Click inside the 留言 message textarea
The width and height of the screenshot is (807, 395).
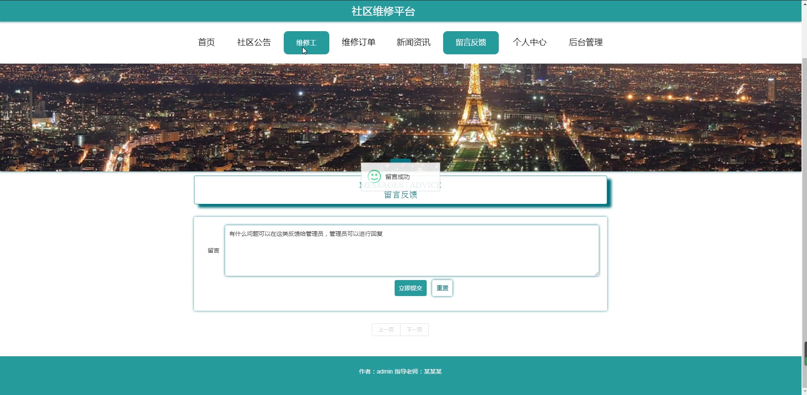click(411, 251)
